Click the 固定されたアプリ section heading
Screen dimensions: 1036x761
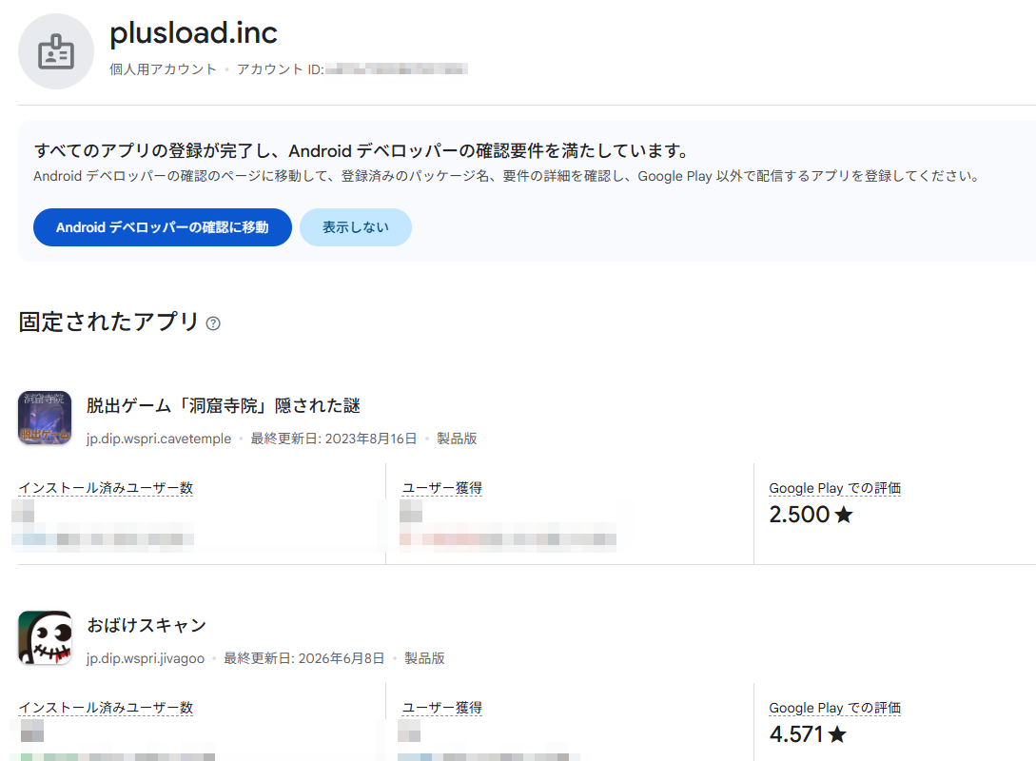point(109,322)
